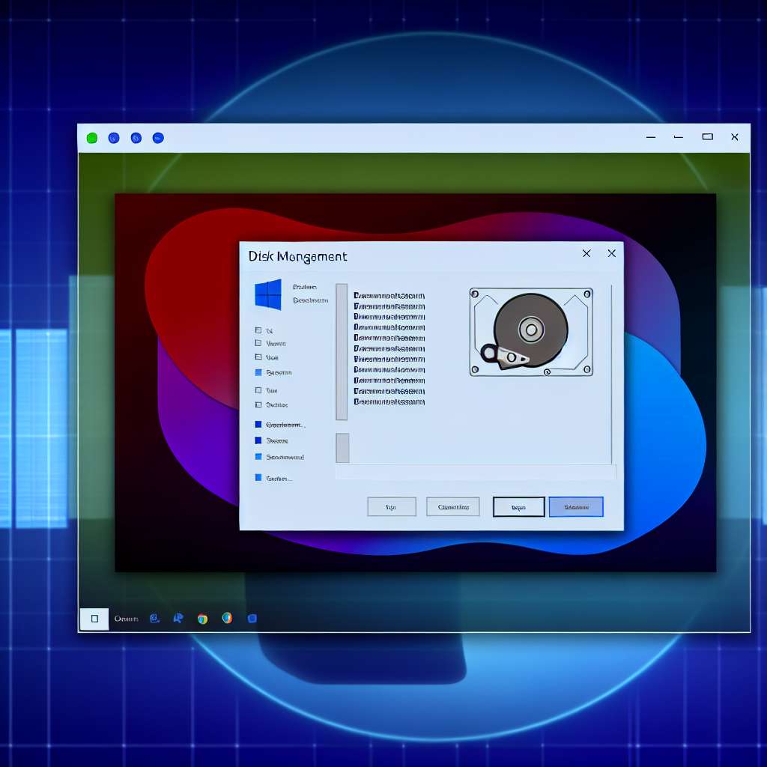Screen dimensions: 767x767
Task: Click the Windows logo in the dialog
Action: click(268, 294)
